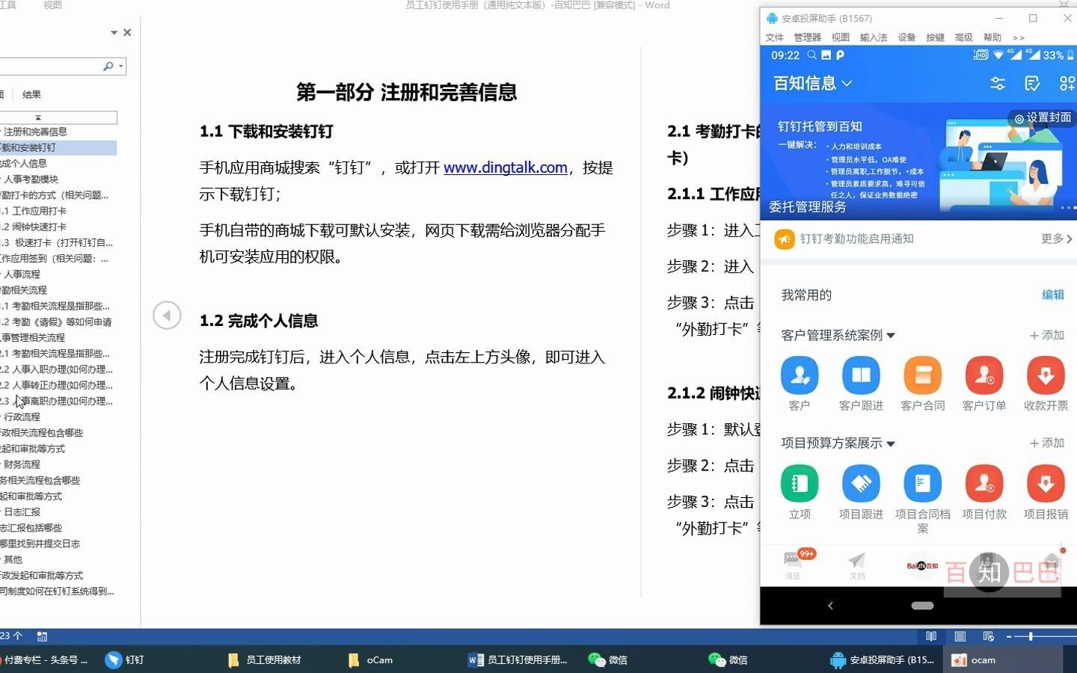This screenshot has width=1077, height=673.
Task: Select heading 人事考勤模块 in navigation pane
Action: 30,179
